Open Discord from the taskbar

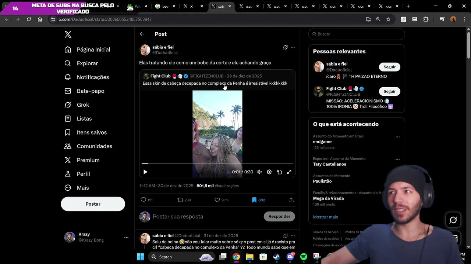pos(290,257)
